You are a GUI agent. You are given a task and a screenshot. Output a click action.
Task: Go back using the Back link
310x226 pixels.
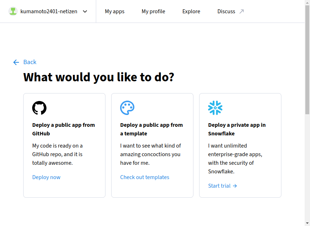[30, 62]
